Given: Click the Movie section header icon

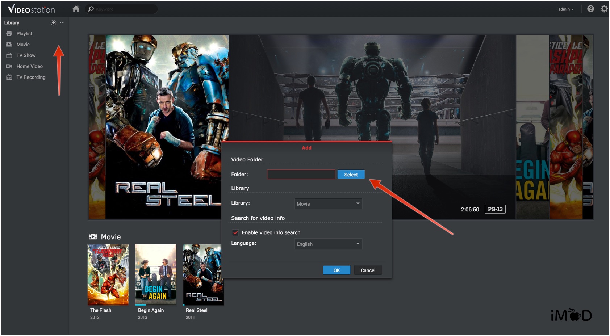Looking at the screenshot, I should (x=93, y=237).
